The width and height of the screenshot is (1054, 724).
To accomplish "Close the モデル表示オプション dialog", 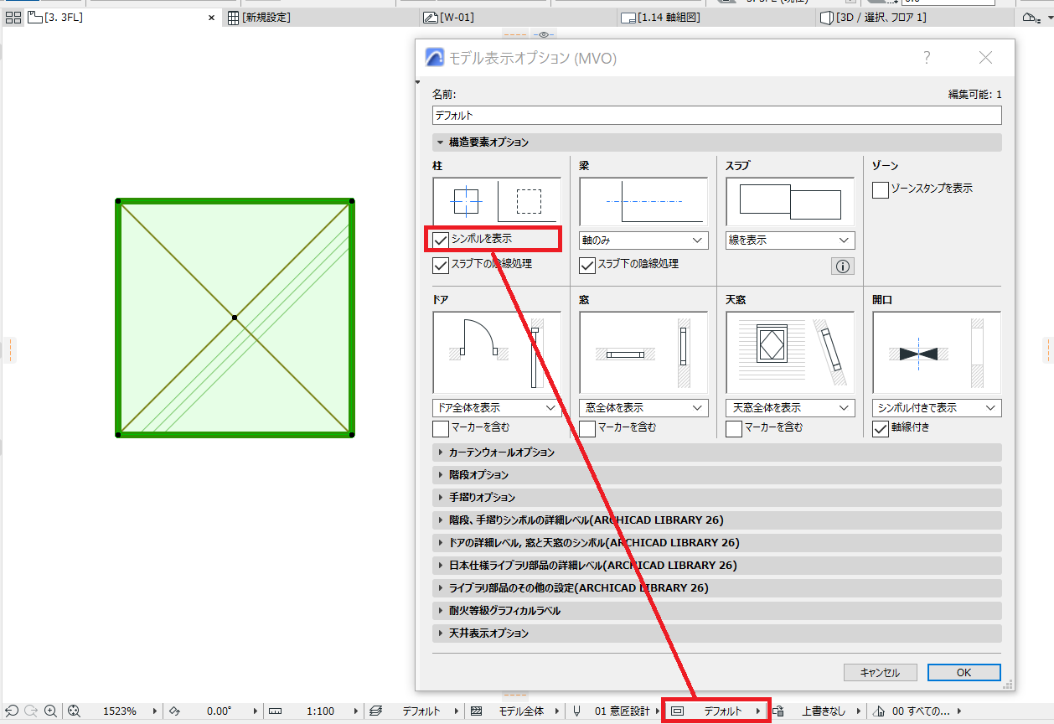I will (x=985, y=58).
